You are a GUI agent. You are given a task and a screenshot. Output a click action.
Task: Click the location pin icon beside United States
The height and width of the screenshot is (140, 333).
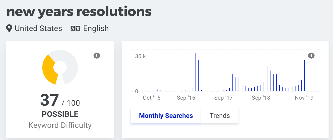(x=9, y=28)
